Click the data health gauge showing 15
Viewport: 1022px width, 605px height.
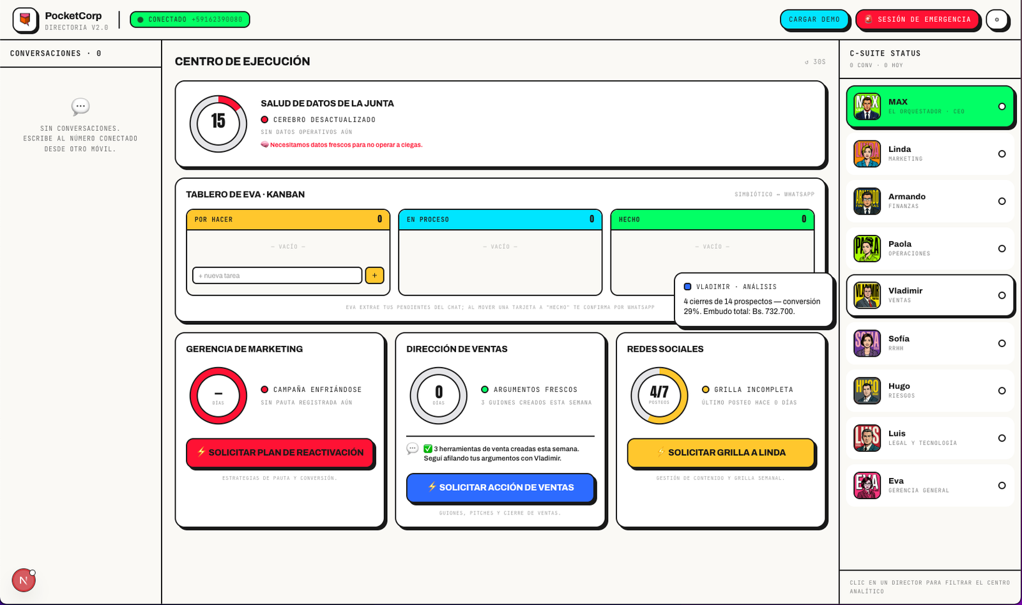[218, 124]
